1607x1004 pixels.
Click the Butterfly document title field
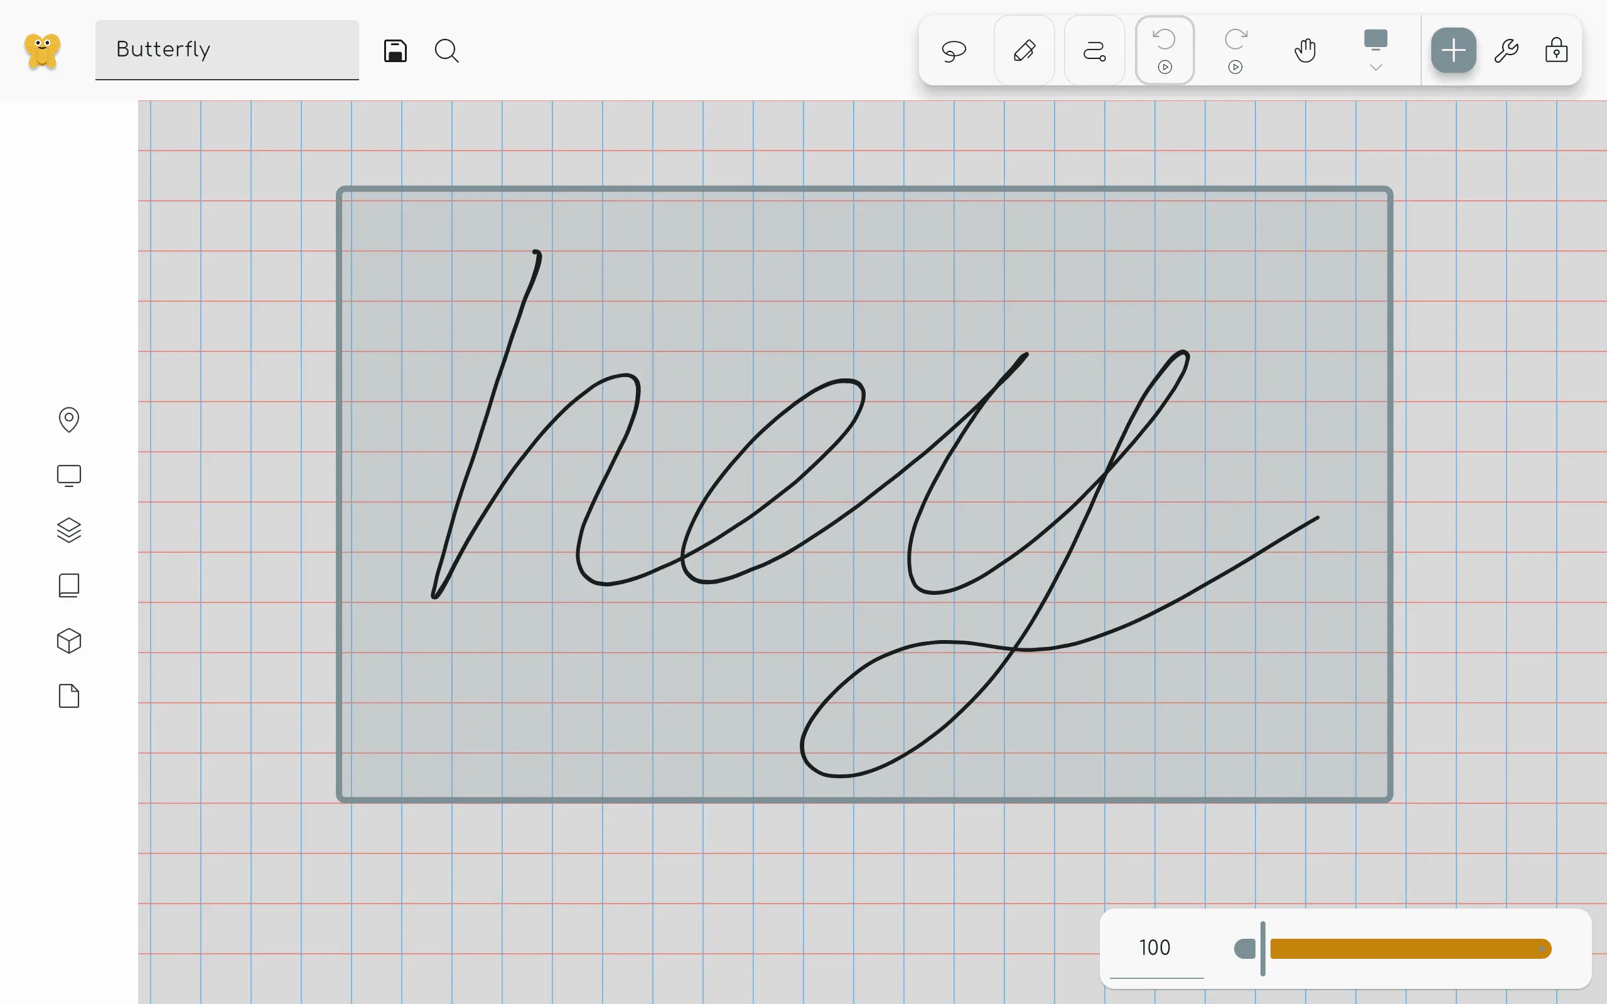(x=227, y=50)
